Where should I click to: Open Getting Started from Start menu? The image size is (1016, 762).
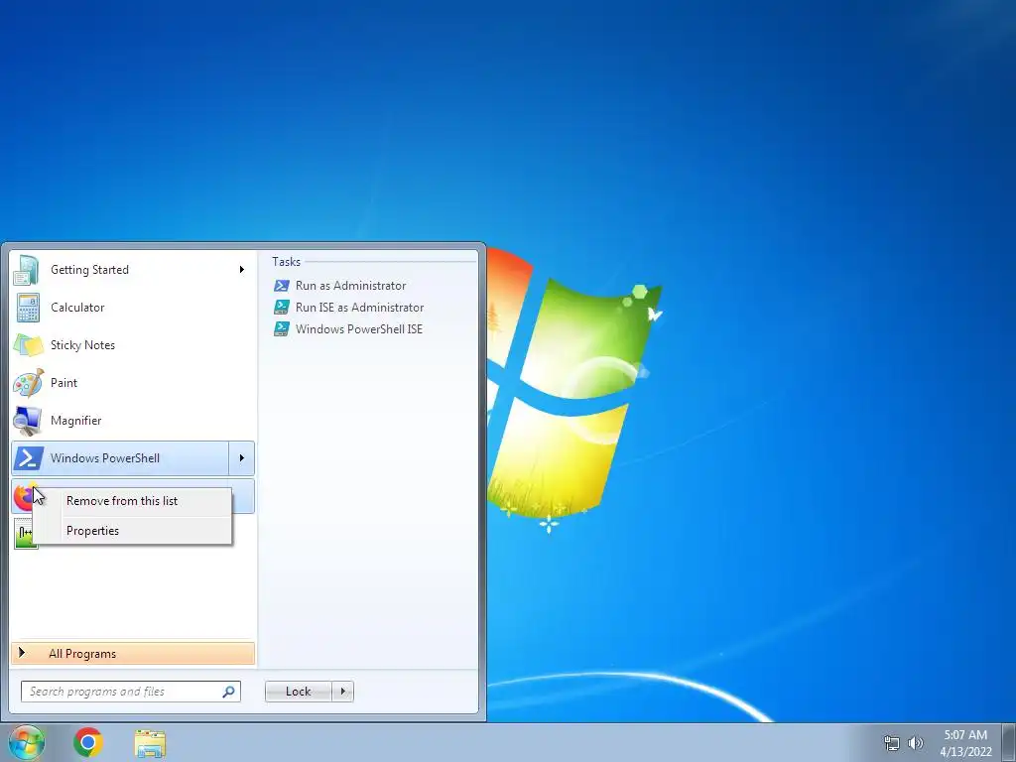pyautogui.click(x=133, y=270)
